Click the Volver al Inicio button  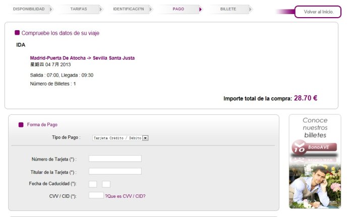pyautogui.click(x=318, y=12)
